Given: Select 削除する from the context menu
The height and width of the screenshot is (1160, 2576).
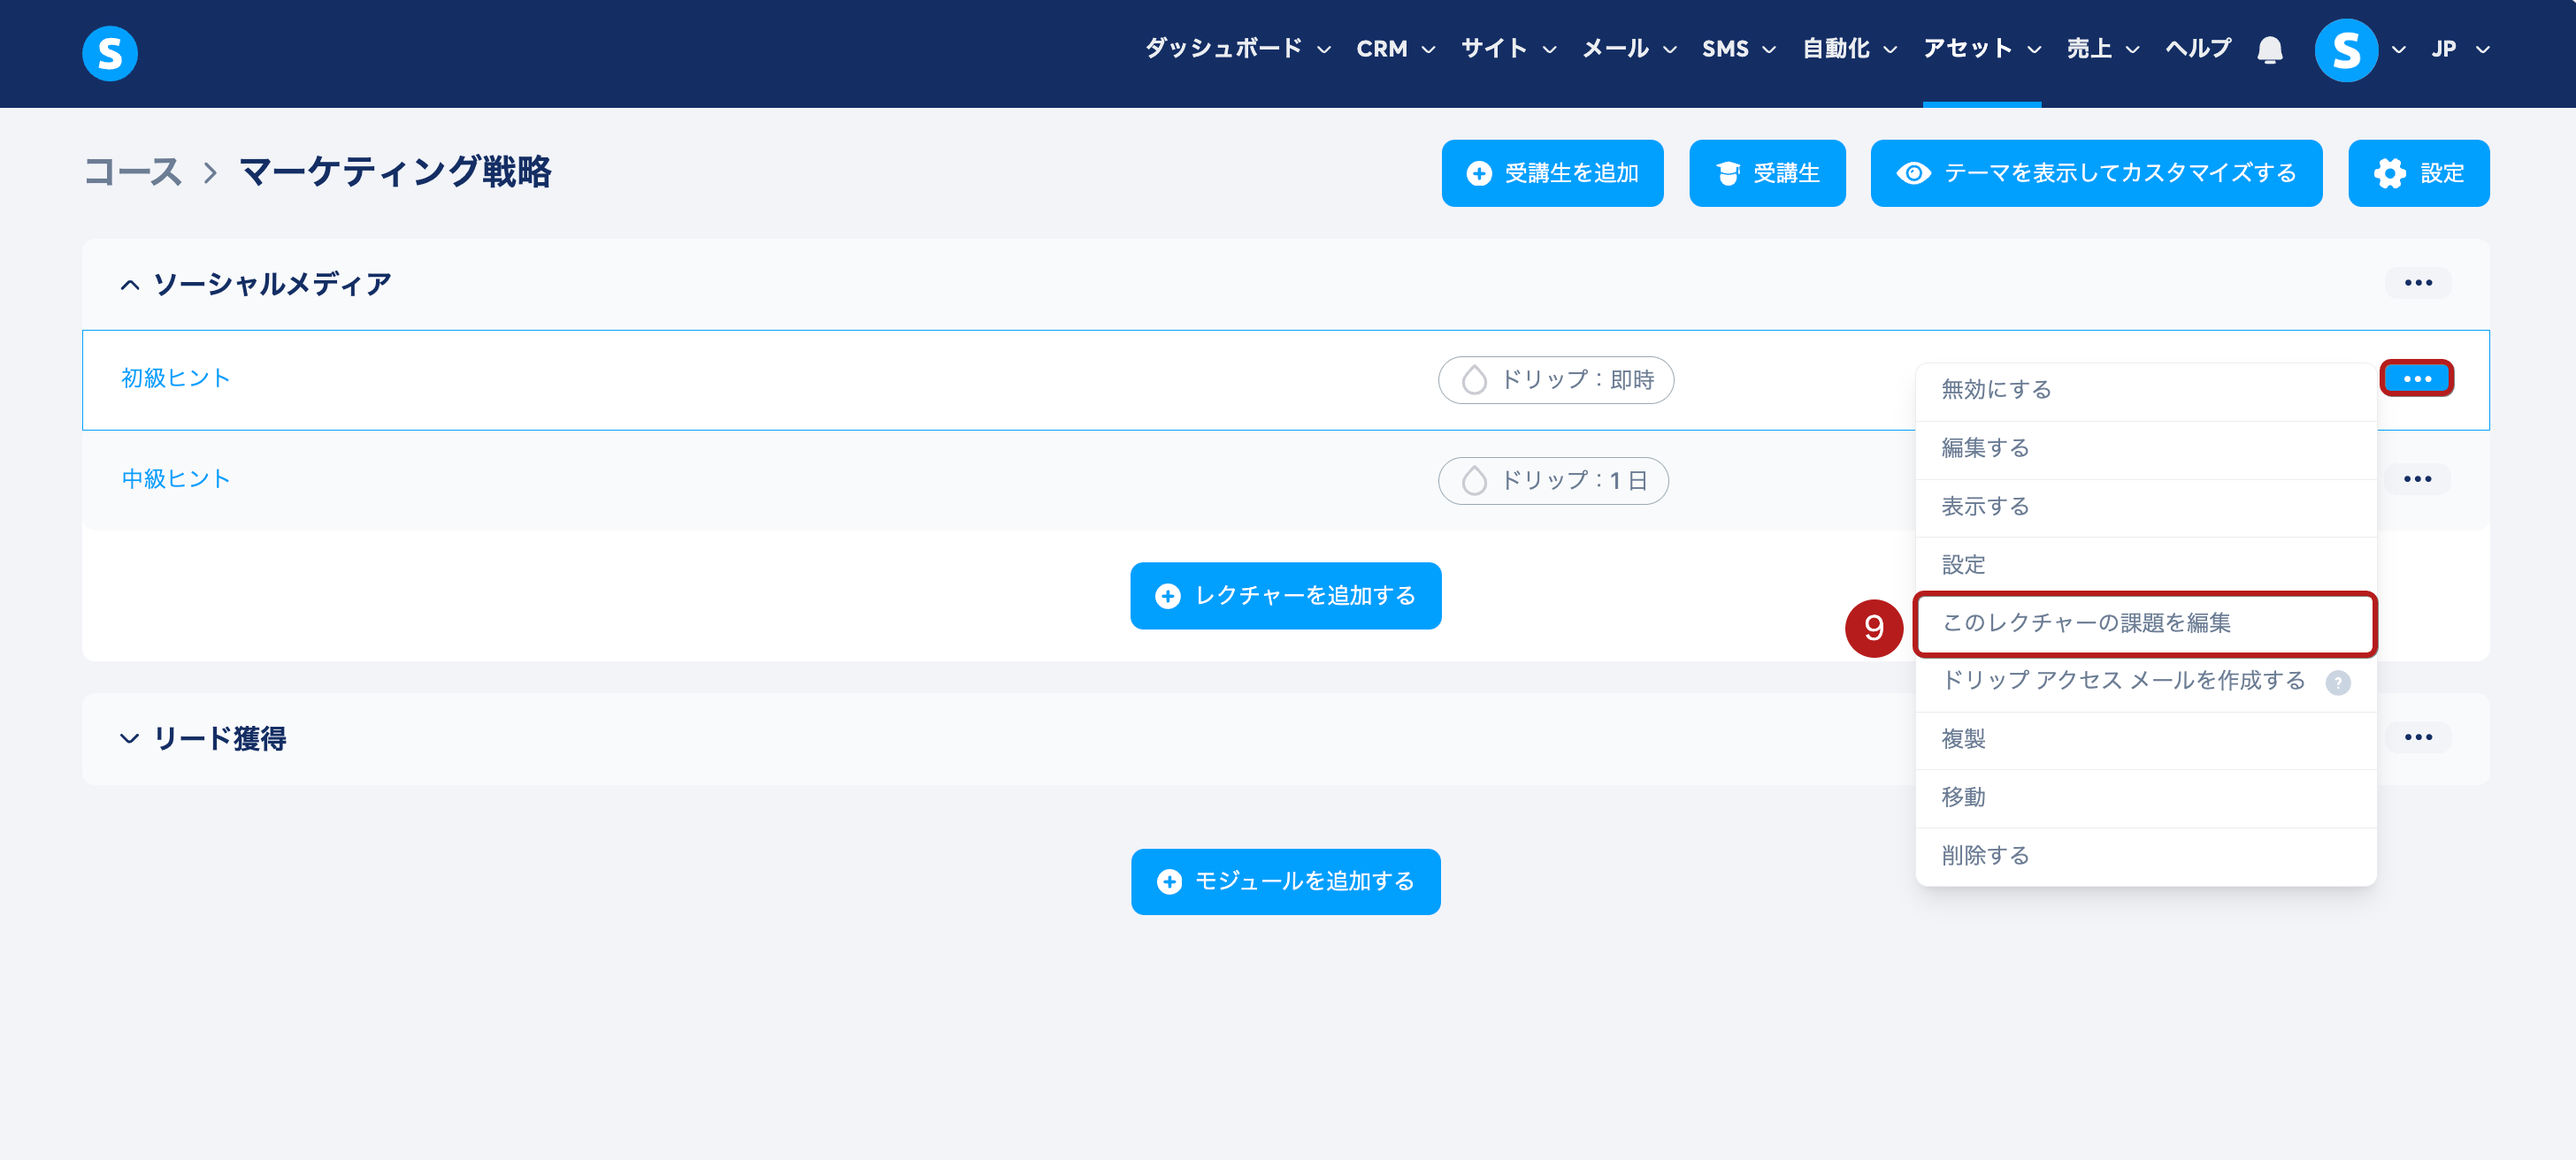Looking at the screenshot, I should tap(2145, 856).
